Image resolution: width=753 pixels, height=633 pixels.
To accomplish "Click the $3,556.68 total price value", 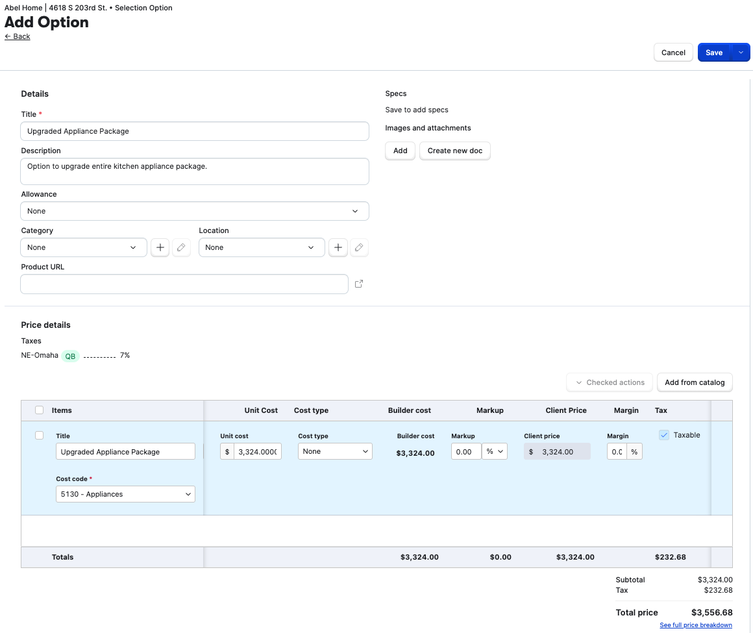I will click(x=711, y=612).
